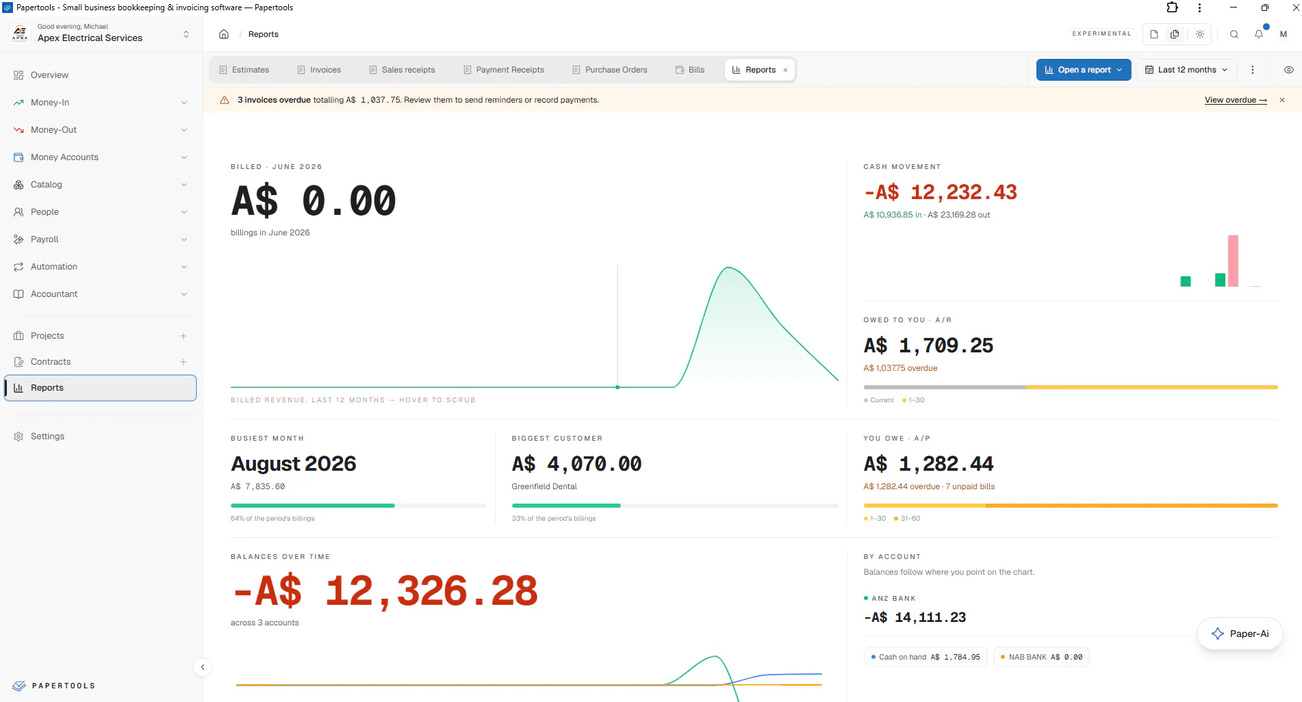This screenshot has width=1302, height=702.
Task: Switch to the Bills tab
Action: tap(690, 70)
